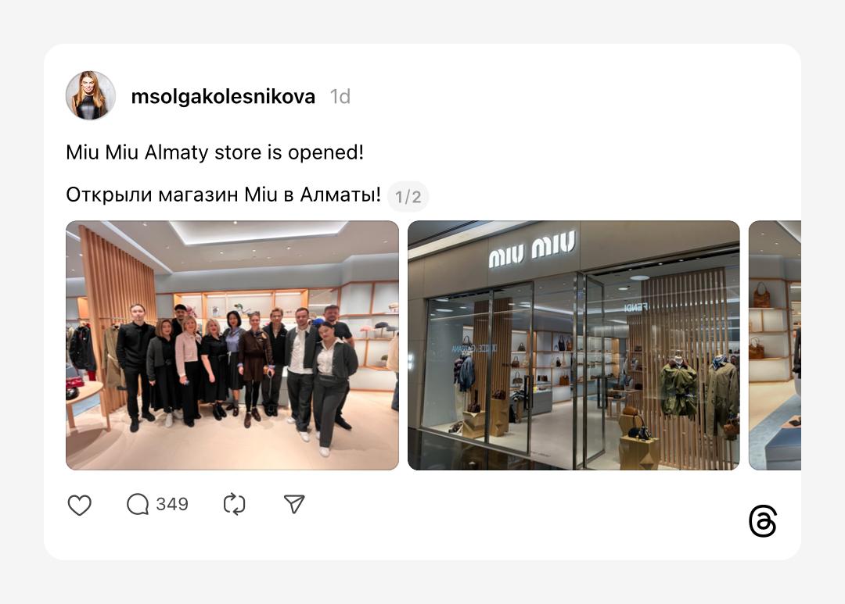This screenshot has height=604, width=845.
Task: Open the staff group photo
Action: (232, 345)
